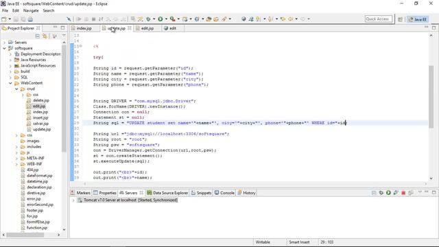The width and height of the screenshot is (439, 247).
Task: Minimize the editor area
Action: coord(426,27)
